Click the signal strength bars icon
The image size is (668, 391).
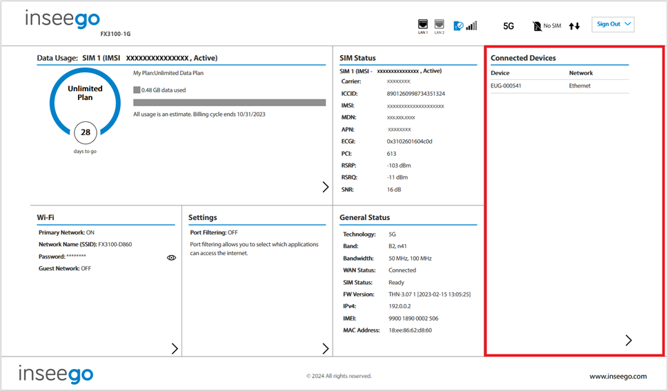[x=471, y=26]
